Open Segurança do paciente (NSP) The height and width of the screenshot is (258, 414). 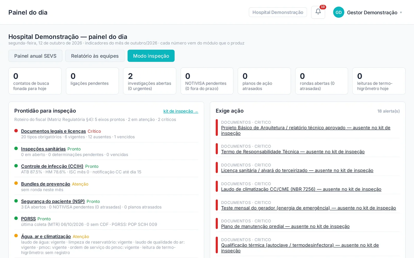point(53,201)
